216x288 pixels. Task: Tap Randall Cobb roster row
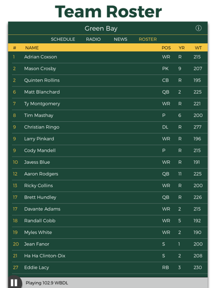pos(108,221)
